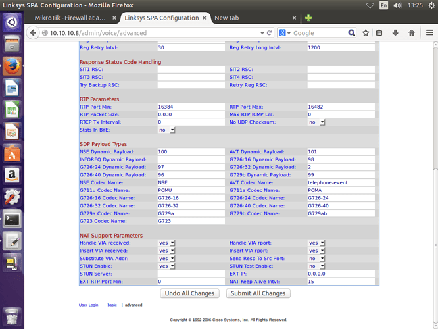
Task: Click the G729b Codec Name field
Action: pyautogui.click(x=341, y=214)
